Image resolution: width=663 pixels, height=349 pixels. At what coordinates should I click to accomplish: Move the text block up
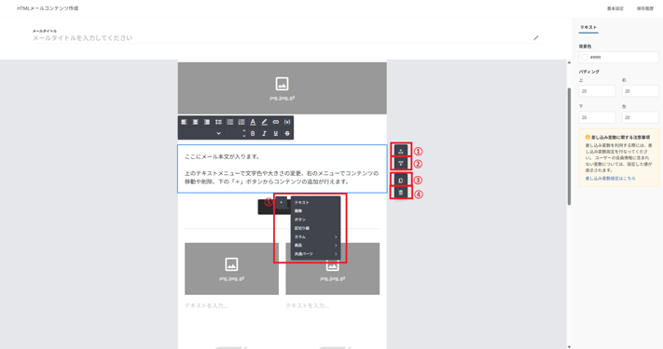tap(401, 151)
